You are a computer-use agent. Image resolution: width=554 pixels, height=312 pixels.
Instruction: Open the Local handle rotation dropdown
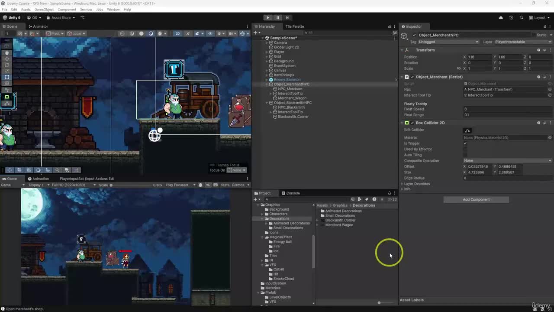[76, 33]
